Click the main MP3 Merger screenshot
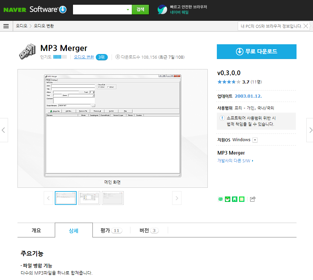 tap(113, 126)
